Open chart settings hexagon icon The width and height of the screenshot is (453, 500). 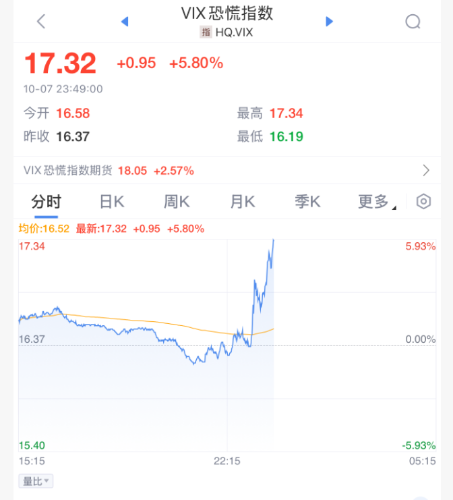click(x=423, y=202)
